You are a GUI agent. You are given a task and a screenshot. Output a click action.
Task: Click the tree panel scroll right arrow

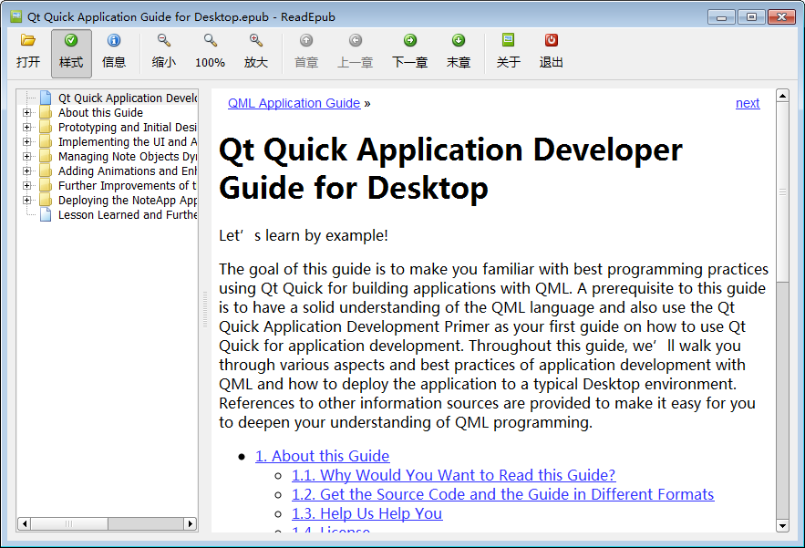[x=191, y=524]
